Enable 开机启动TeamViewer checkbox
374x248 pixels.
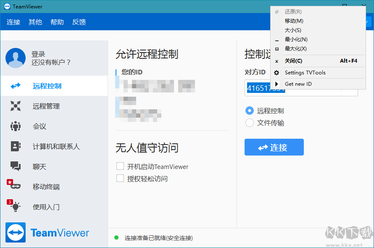(120, 166)
